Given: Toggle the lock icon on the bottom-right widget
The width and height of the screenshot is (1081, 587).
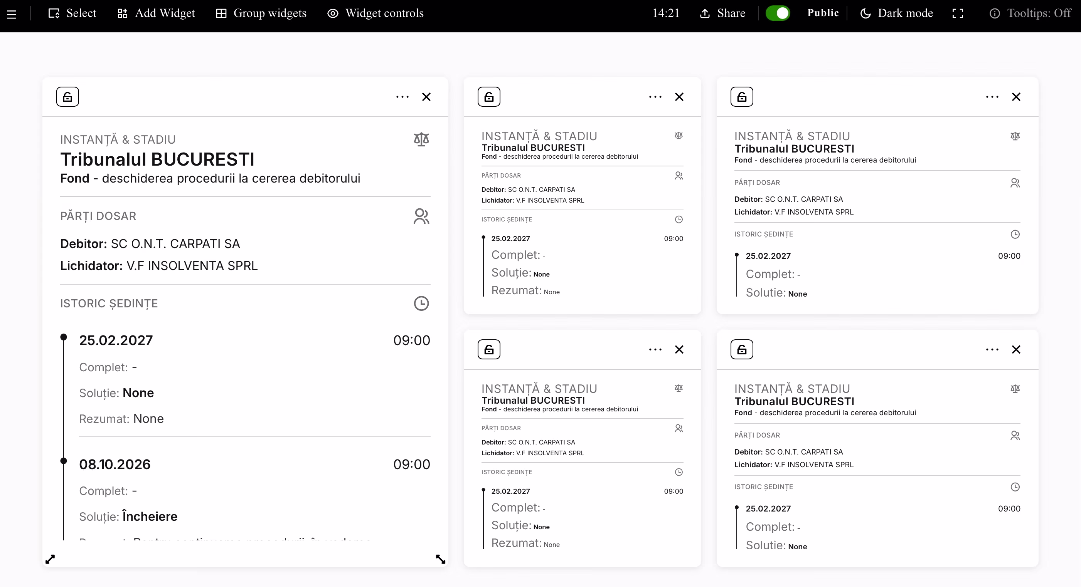Looking at the screenshot, I should pos(742,350).
